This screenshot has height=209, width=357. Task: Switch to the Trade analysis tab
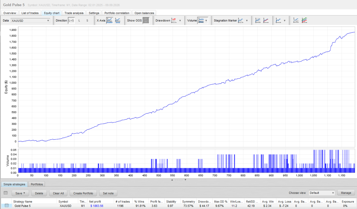point(74,13)
